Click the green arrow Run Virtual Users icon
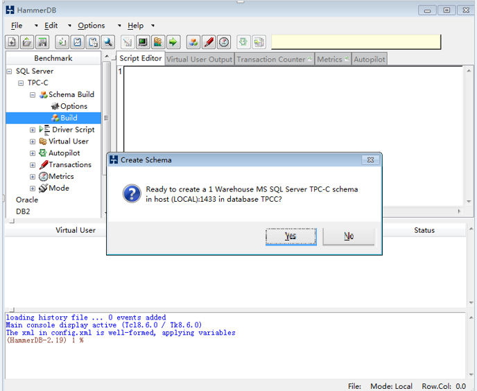Image resolution: width=477 pixels, height=391 pixels. coord(173,42)
